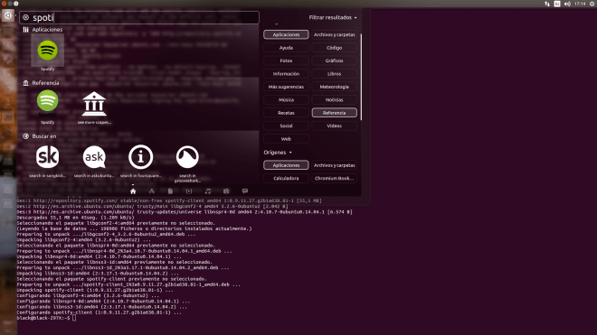Collapse the Filtrar resultados panel
Viewport: 597px width, 335px height.
pos(333,17)
